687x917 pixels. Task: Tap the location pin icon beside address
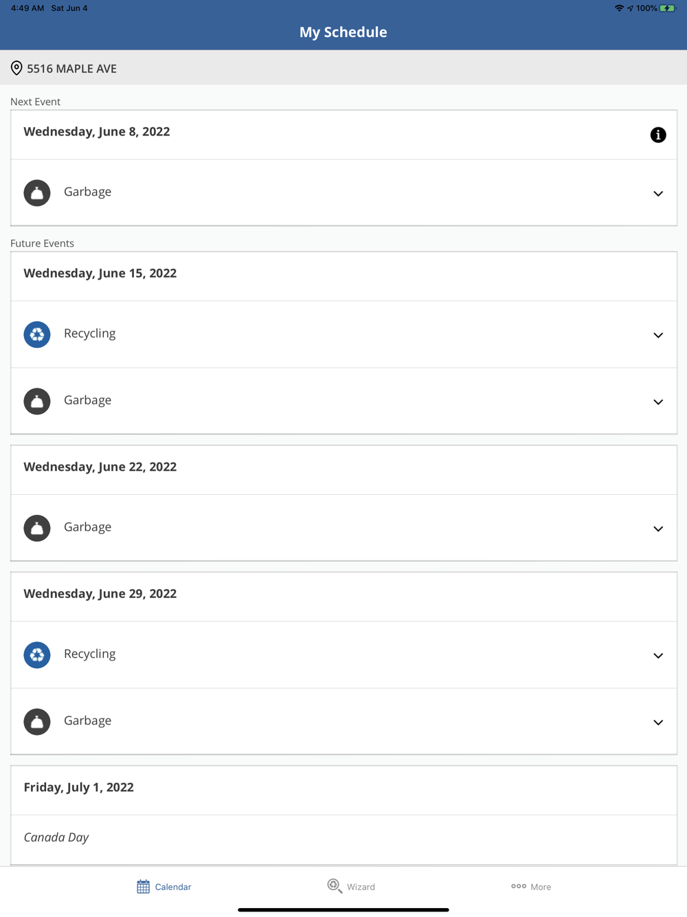(x=16, y=68)
